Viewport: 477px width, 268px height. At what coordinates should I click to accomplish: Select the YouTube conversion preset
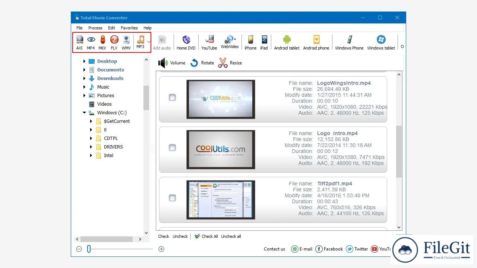[x=209, y=42]
